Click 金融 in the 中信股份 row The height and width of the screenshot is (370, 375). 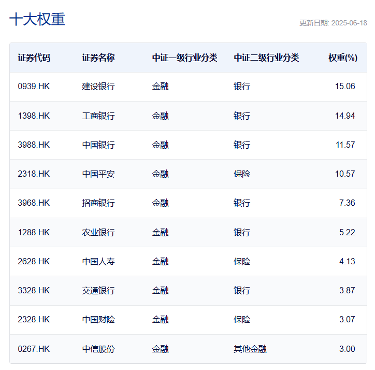(x=160, y=349)
